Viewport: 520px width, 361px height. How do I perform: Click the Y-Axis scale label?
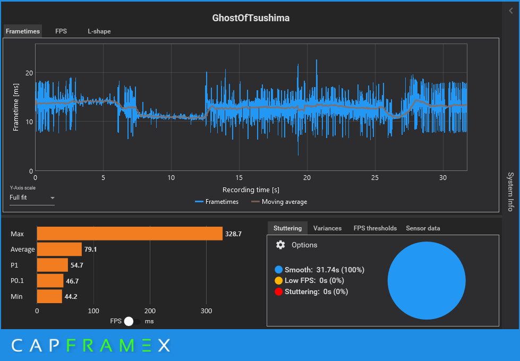click(x=22, y=187)
